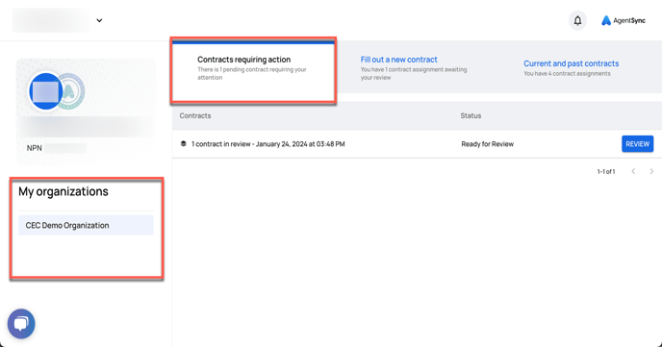Expand the account dropdown chevron
This screenshot has width=662, height=347.
[99, 20]
